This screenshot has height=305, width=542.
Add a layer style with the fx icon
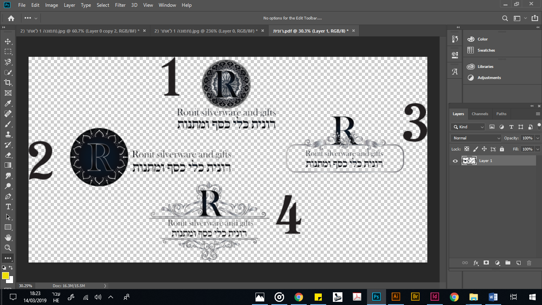[x=476, y=263]
